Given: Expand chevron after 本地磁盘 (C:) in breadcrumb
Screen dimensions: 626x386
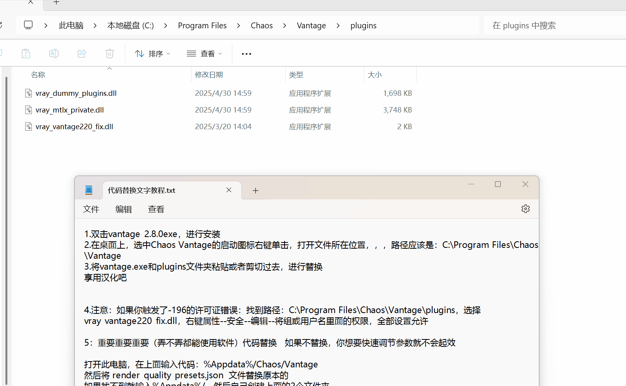Looking at the screenshot, I should coord(166,26).
